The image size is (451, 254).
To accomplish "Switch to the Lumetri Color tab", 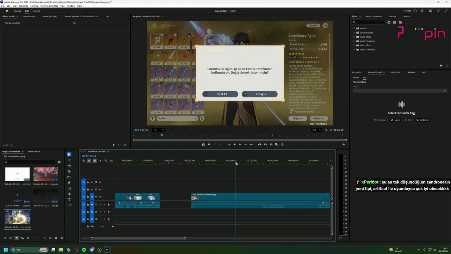I will pyautogui.click(x=395, y=72).
